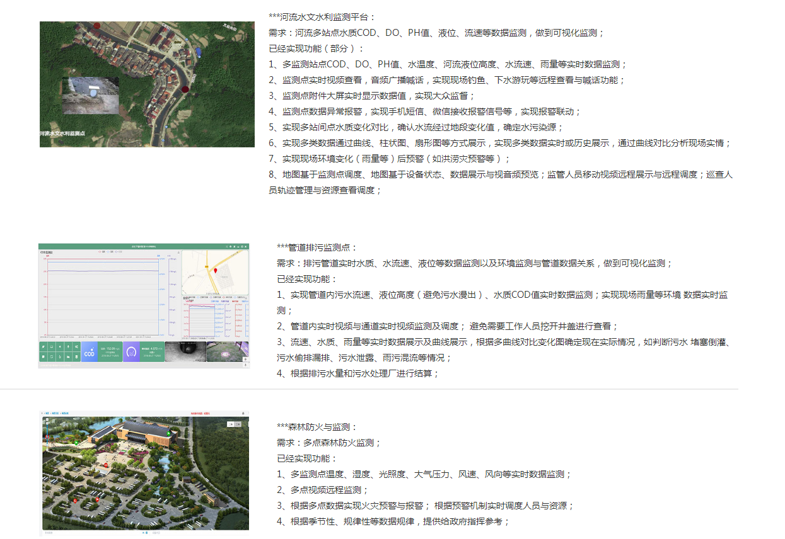Click the red marker on the pipeline map
785x539 pixels.
point(216,271)
